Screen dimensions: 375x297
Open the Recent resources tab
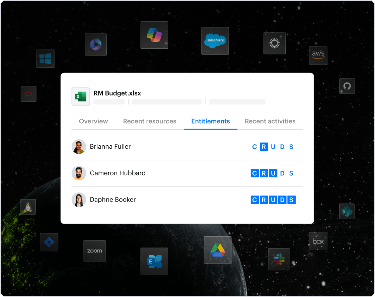[x=150, y=121]
